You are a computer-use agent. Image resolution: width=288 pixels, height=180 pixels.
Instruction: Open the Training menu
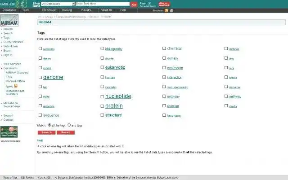click(x=67, y=10)
